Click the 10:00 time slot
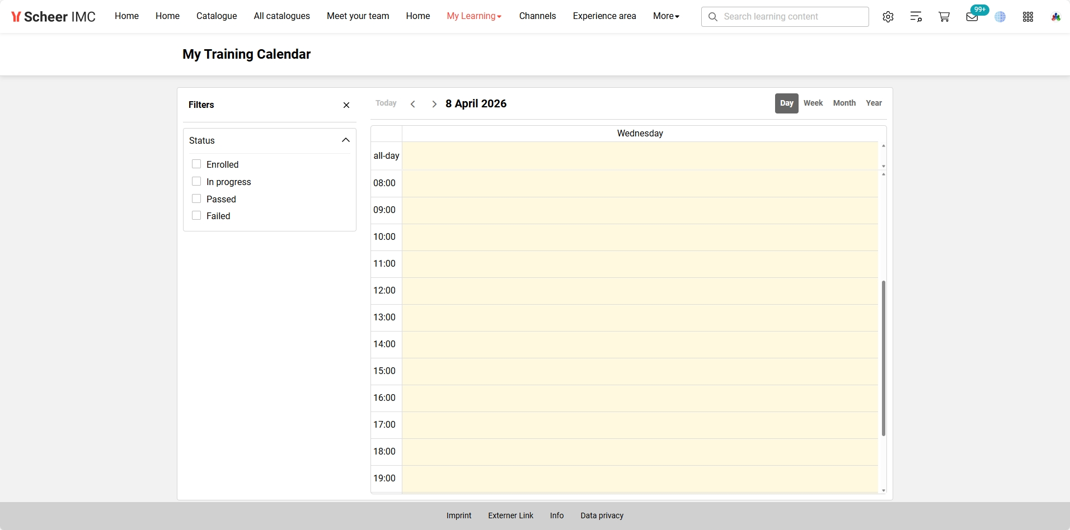 640,237
